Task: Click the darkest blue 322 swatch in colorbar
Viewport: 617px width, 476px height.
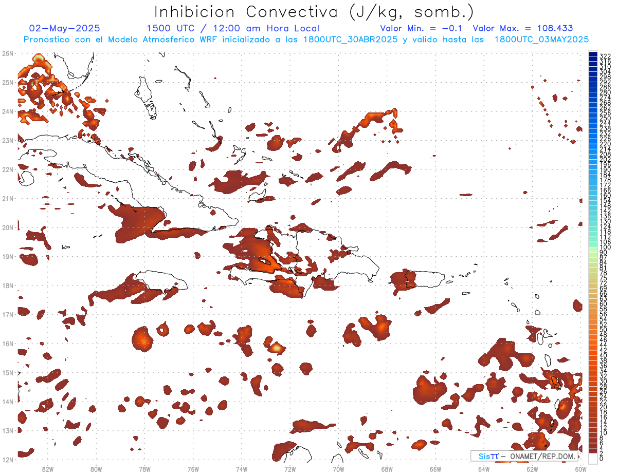Action: click(593, 54)
